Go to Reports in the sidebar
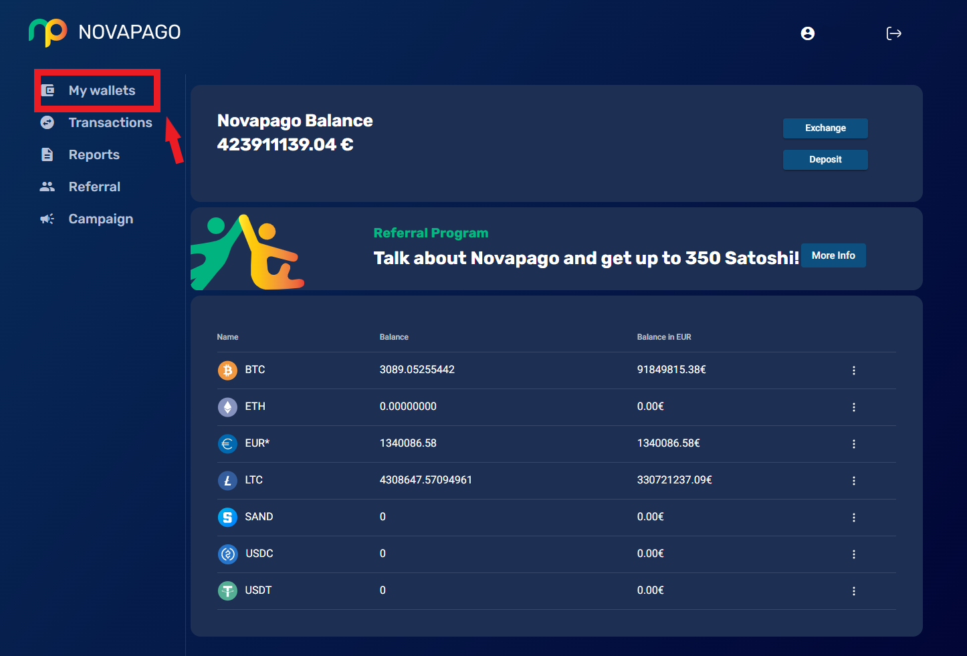The height and width of the screenshot is (656, 967). pos(94,154)
